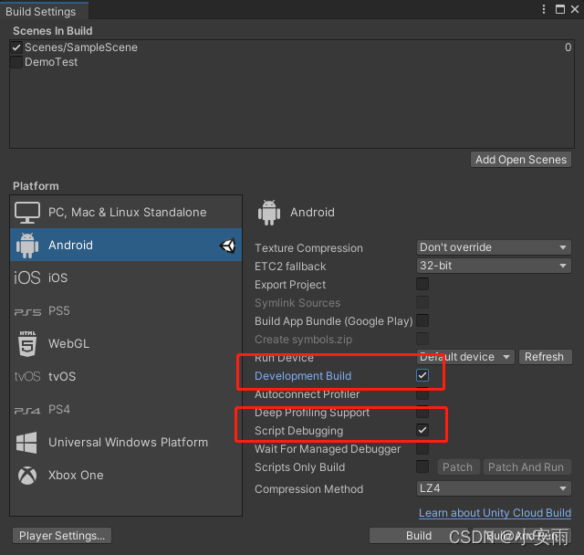The image size is (584, 555).
Task: Click the Build button
Action: (x=419, y=536)
